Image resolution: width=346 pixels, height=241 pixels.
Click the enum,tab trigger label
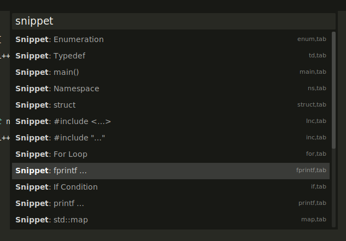point(312,39)
